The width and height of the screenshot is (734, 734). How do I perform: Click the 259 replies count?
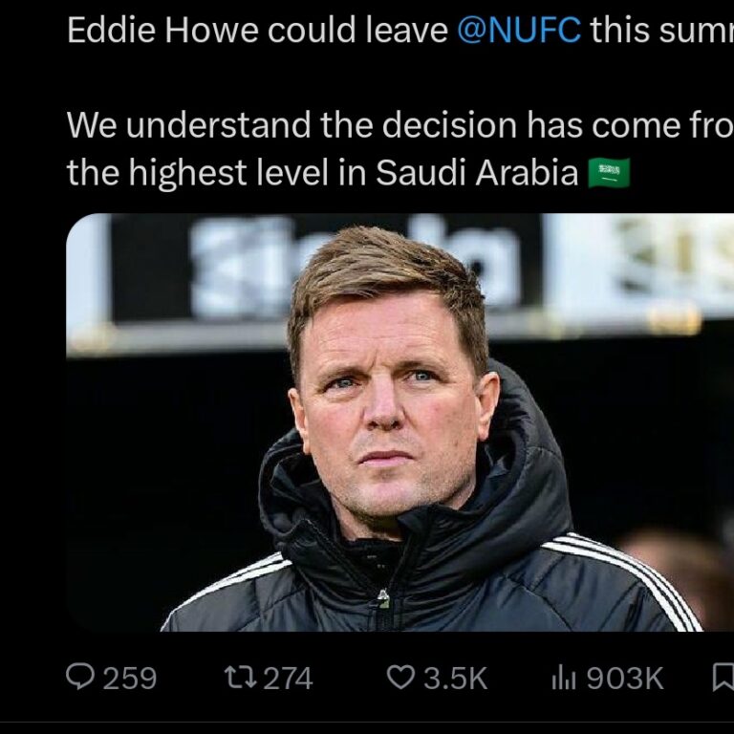[129, 679]
